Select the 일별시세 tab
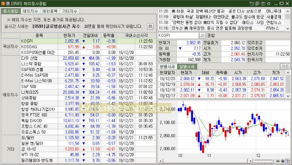Viewport: 292px width, 165px height. click(187, 67)
